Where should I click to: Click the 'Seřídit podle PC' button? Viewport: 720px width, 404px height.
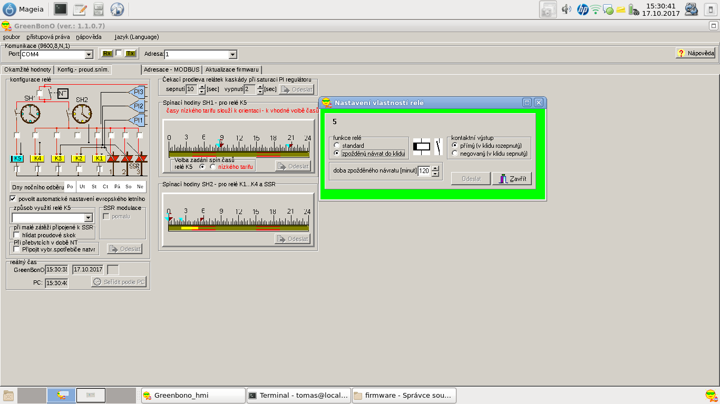119,282
